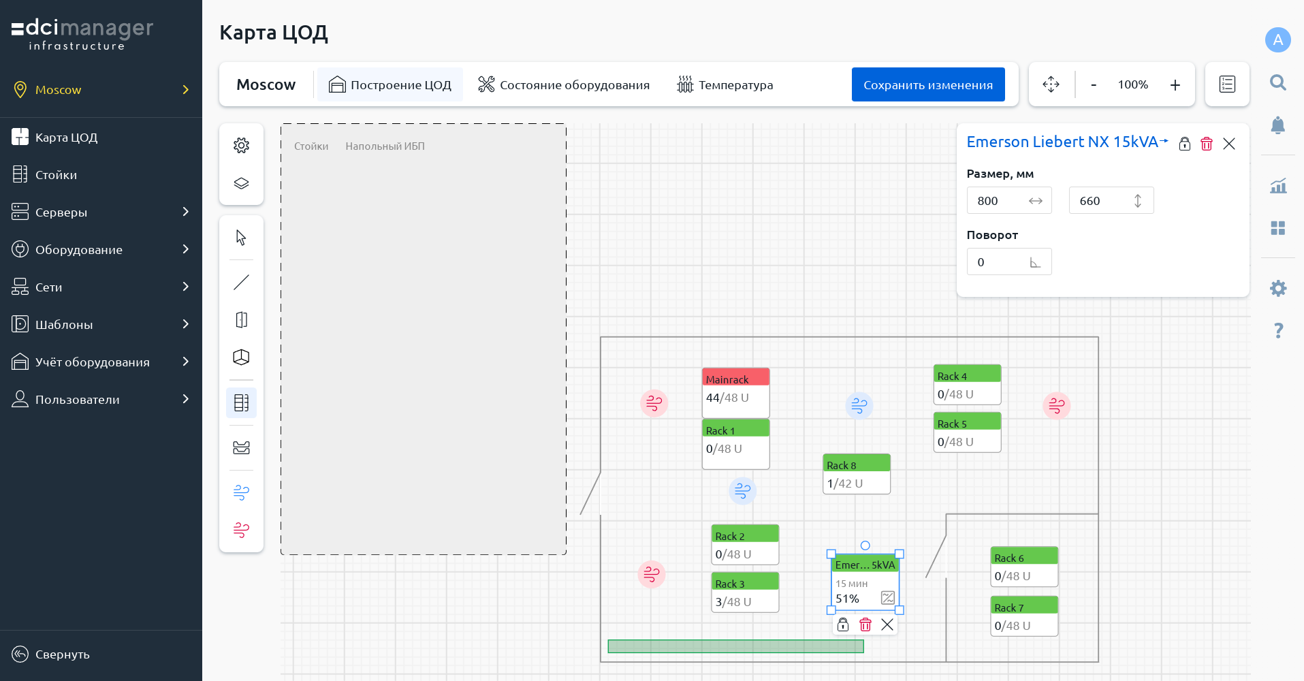Click Сохранить изменения button
The height and width of the screenshot is (681, 1304).
927,85
